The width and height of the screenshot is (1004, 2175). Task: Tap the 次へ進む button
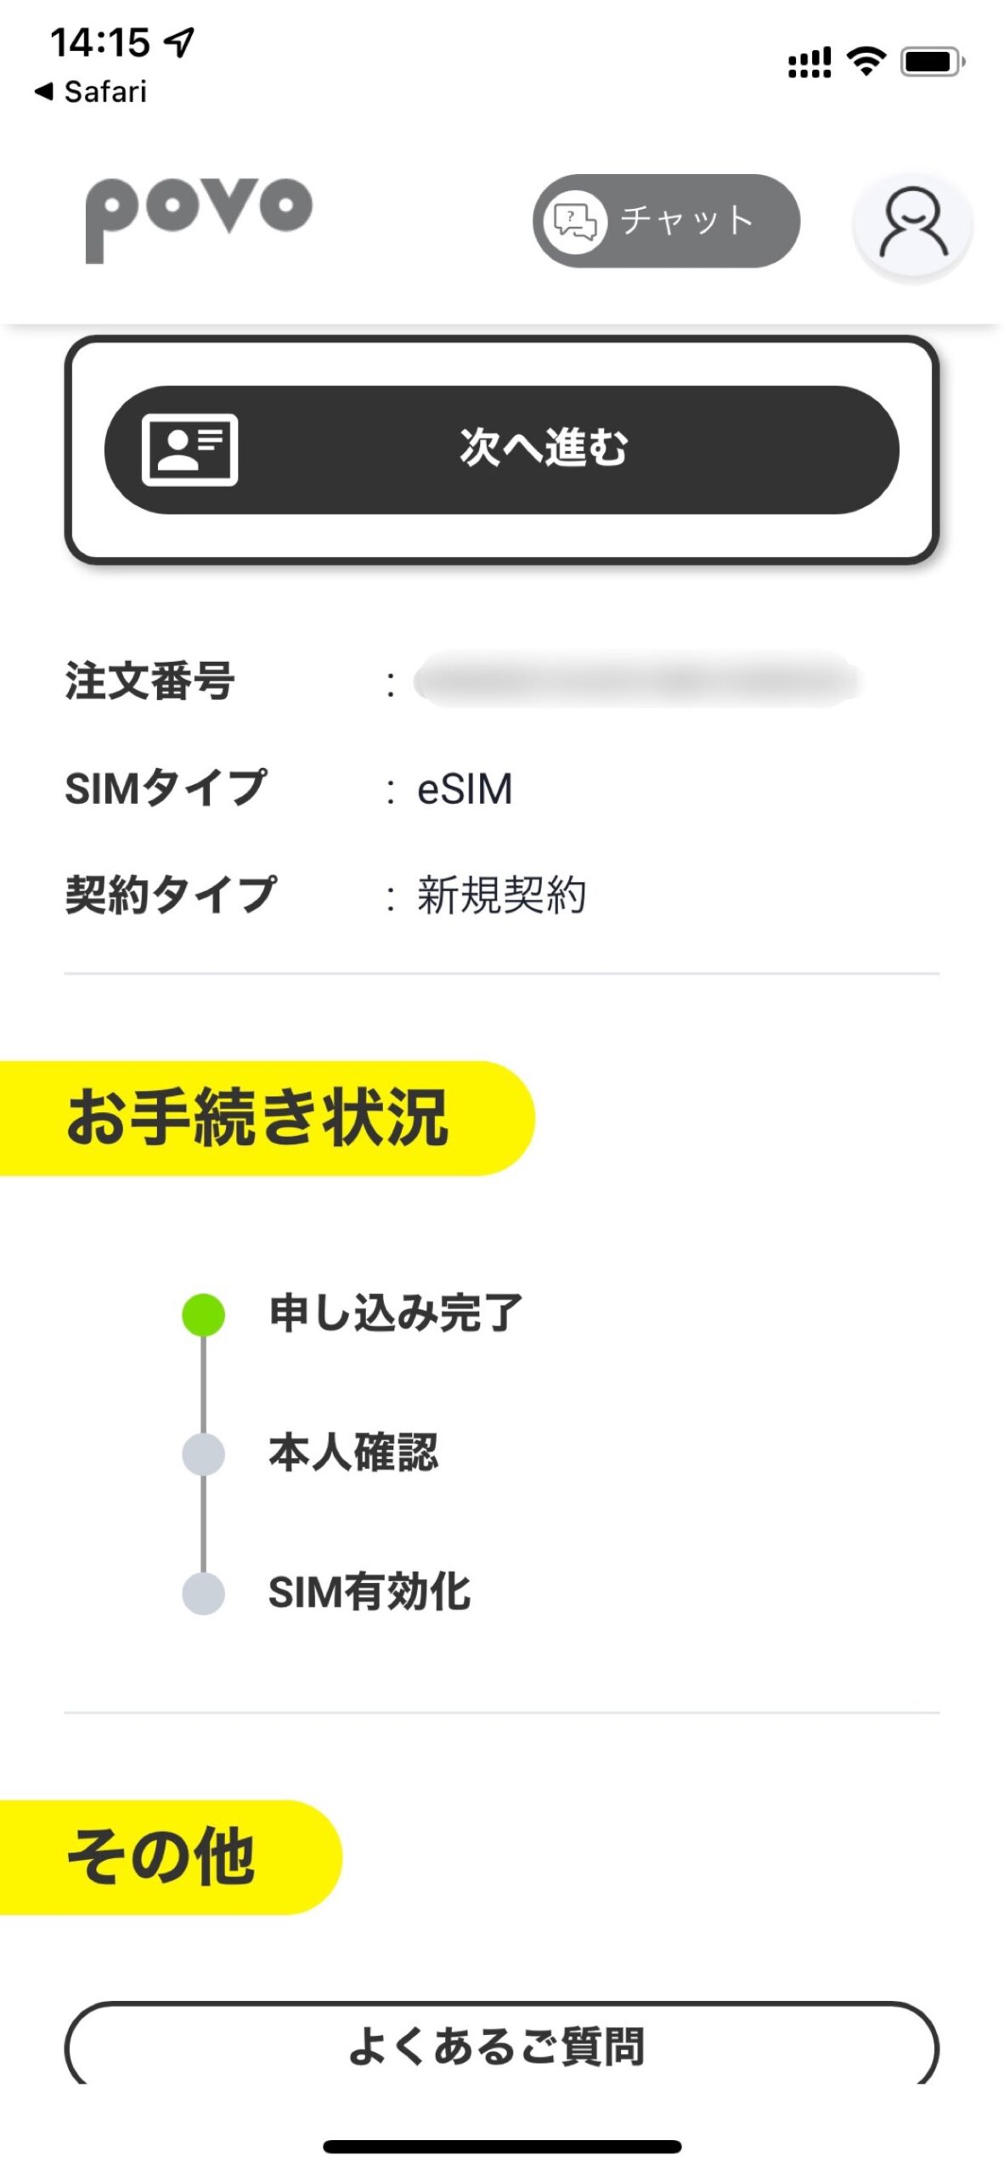pyautogui.click(x=501, y=449)
